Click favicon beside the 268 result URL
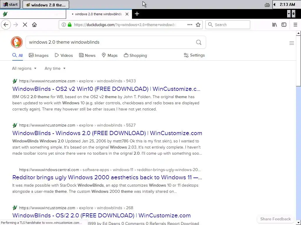The width and height of the screenshot is (301, 225). tap(15, 208)
